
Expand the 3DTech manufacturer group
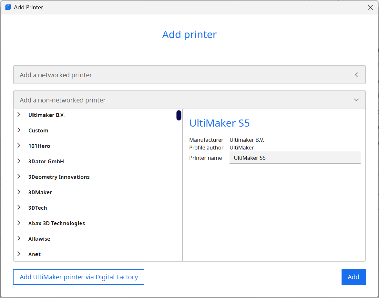click(19, 207)
